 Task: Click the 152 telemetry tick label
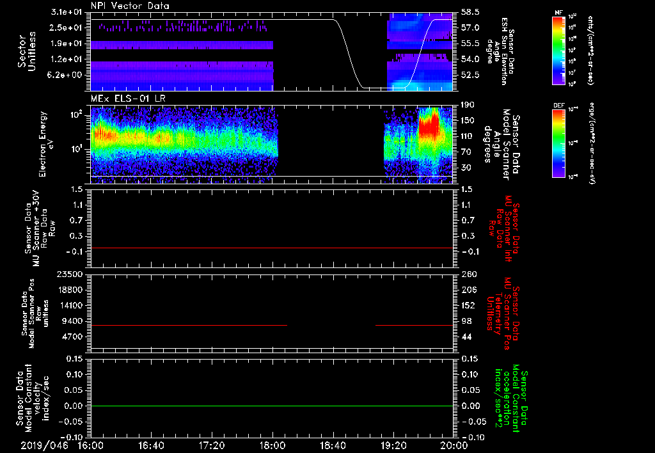tap(469, 305)
